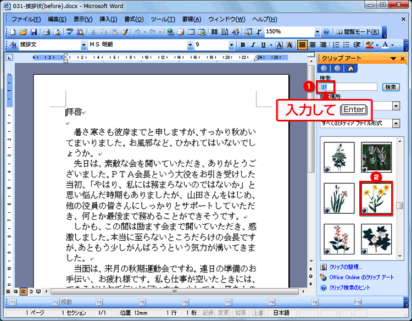Open the font size dropdown
Viewport: 412px width, 321px height.
pos(231,45)
